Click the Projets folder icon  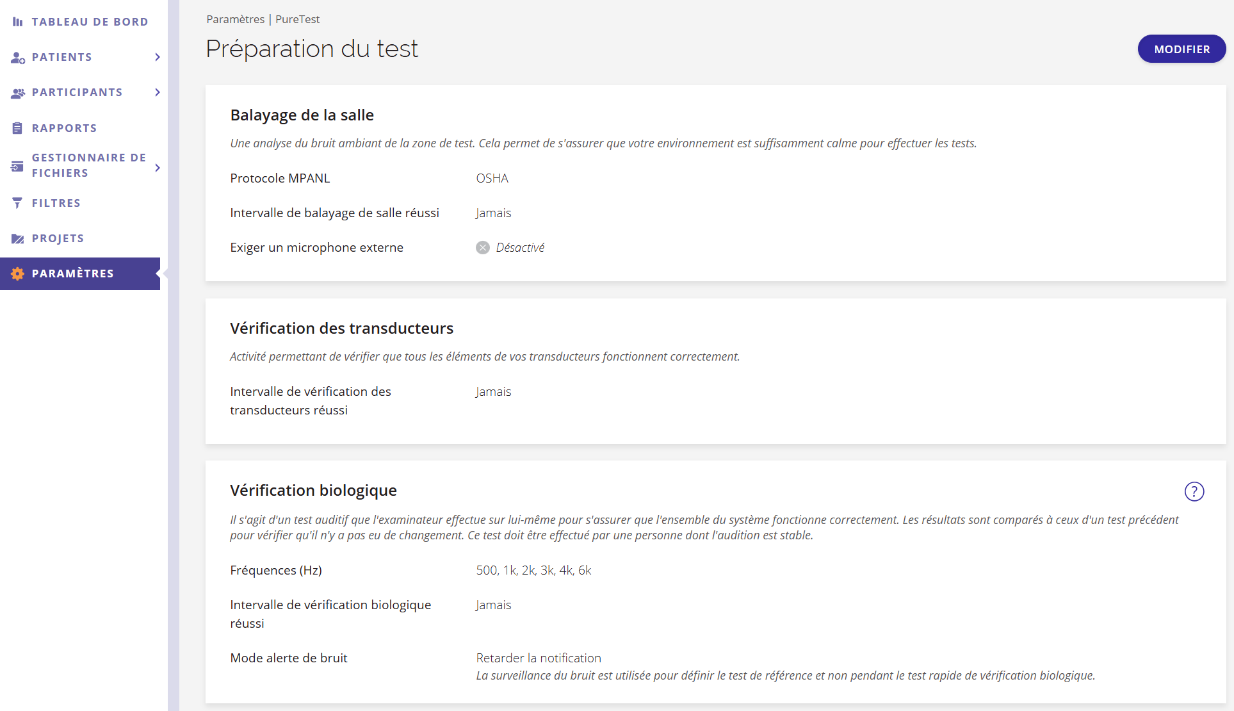point(17,238)
